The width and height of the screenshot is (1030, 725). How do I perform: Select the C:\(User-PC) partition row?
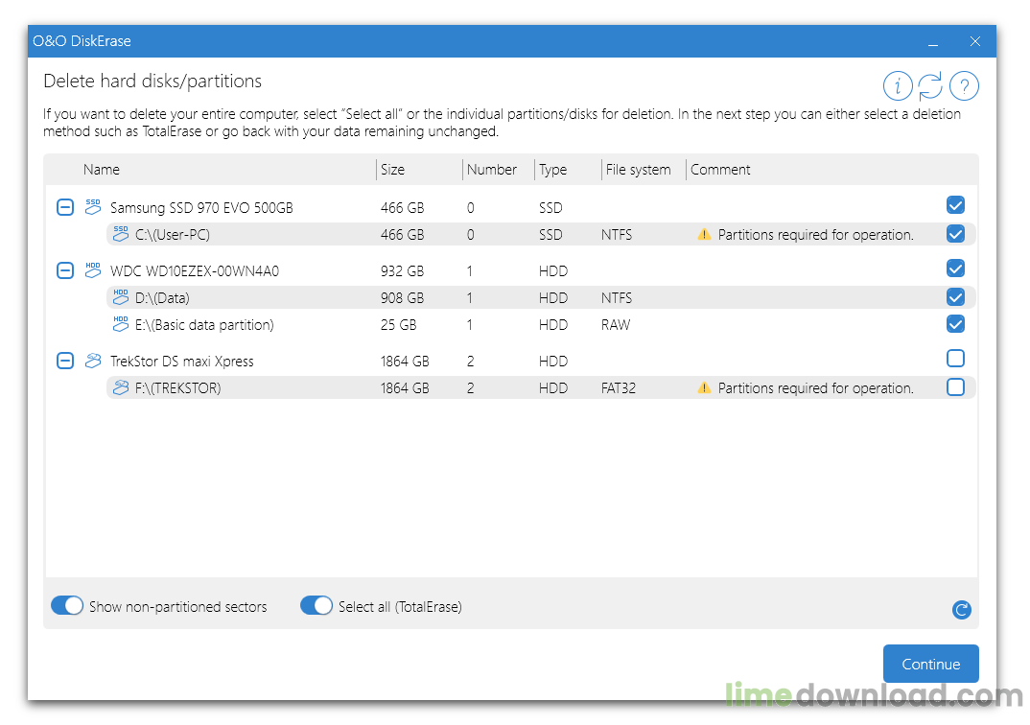click(x=541, y=234)
